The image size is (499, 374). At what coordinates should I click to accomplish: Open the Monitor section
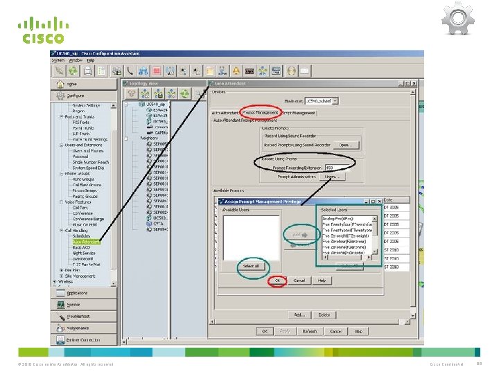pyautogui.click(x=84, y=305)
